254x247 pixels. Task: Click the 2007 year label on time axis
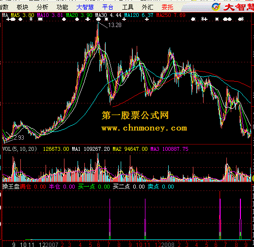[51, 245]
